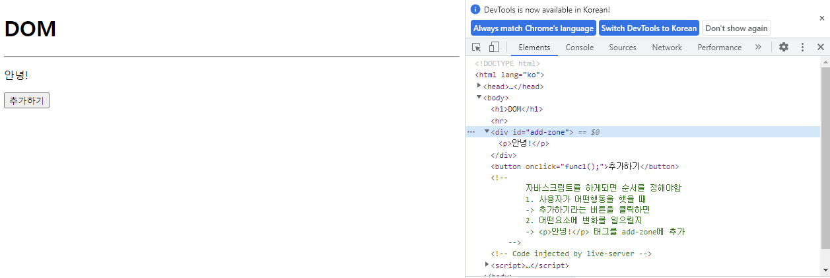The height and width of the screenshot is (278, 830).
Task: Select the p 안녕! element row
Action: tap(524, 143)
